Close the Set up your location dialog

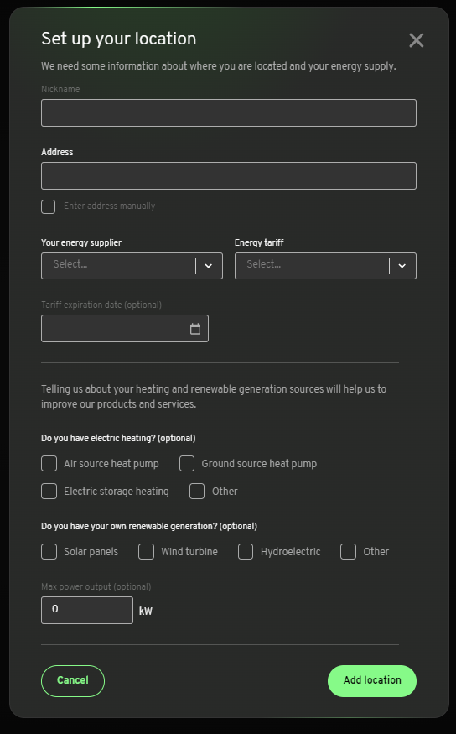(x=417, y=40)
